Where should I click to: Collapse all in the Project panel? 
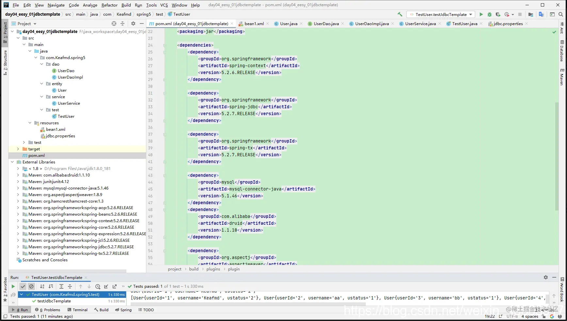click(x=122, y=23)
